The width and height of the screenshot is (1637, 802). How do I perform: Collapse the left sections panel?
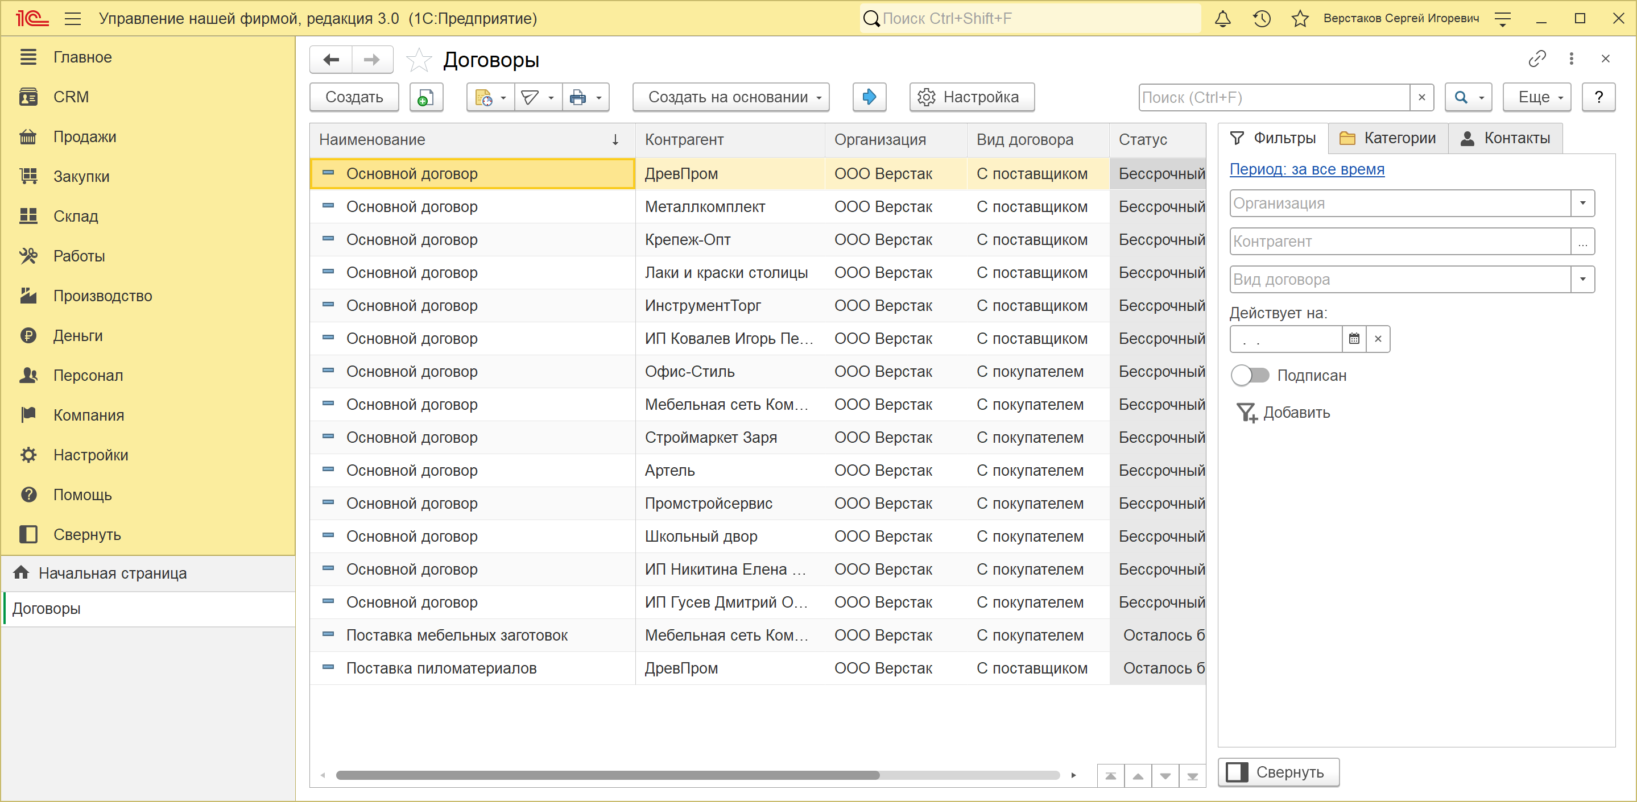(x=148, y=535)
